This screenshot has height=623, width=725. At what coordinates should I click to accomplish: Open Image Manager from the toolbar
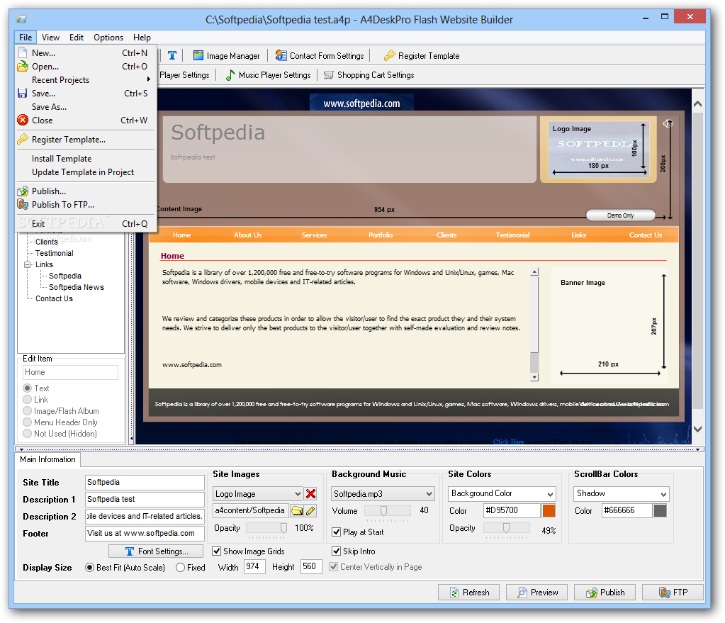227,55
